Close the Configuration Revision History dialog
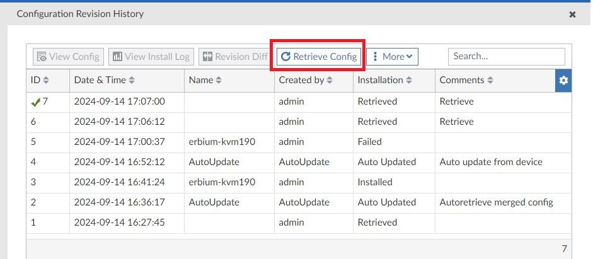The height and width of the screenshot is (259, 593). coord(572,14)
